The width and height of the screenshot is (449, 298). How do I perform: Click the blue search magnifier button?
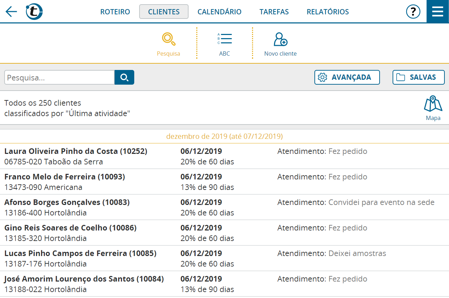pos(124,77)
